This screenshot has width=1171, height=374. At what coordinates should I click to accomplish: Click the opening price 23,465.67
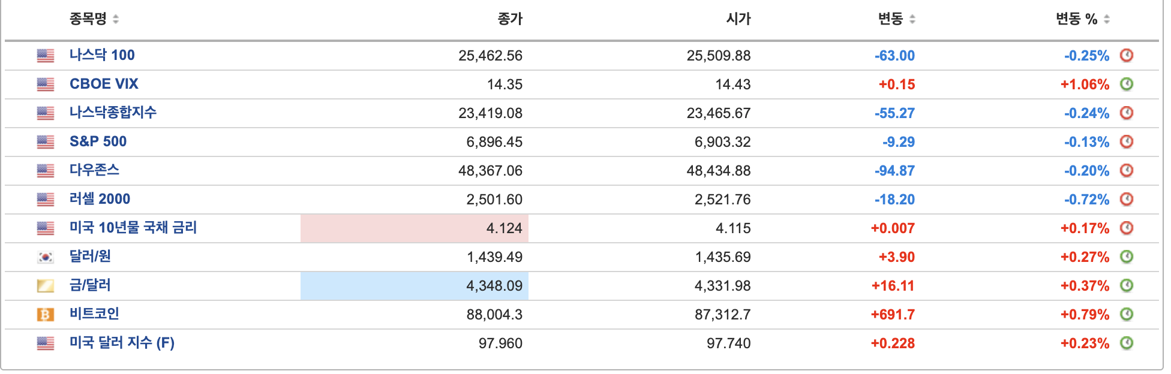pyautogui.click(x=719, y=113)
